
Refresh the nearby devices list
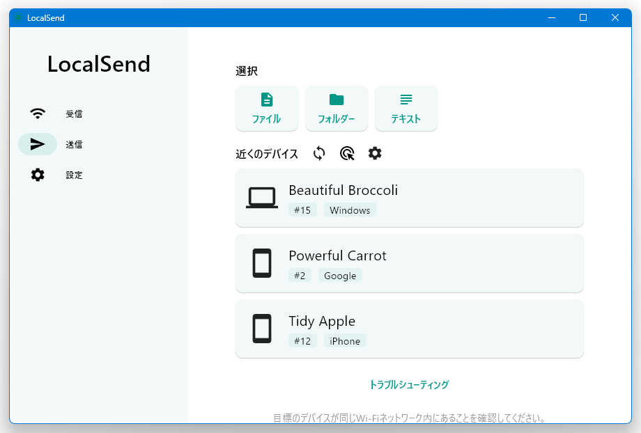[x=319, y=154]
